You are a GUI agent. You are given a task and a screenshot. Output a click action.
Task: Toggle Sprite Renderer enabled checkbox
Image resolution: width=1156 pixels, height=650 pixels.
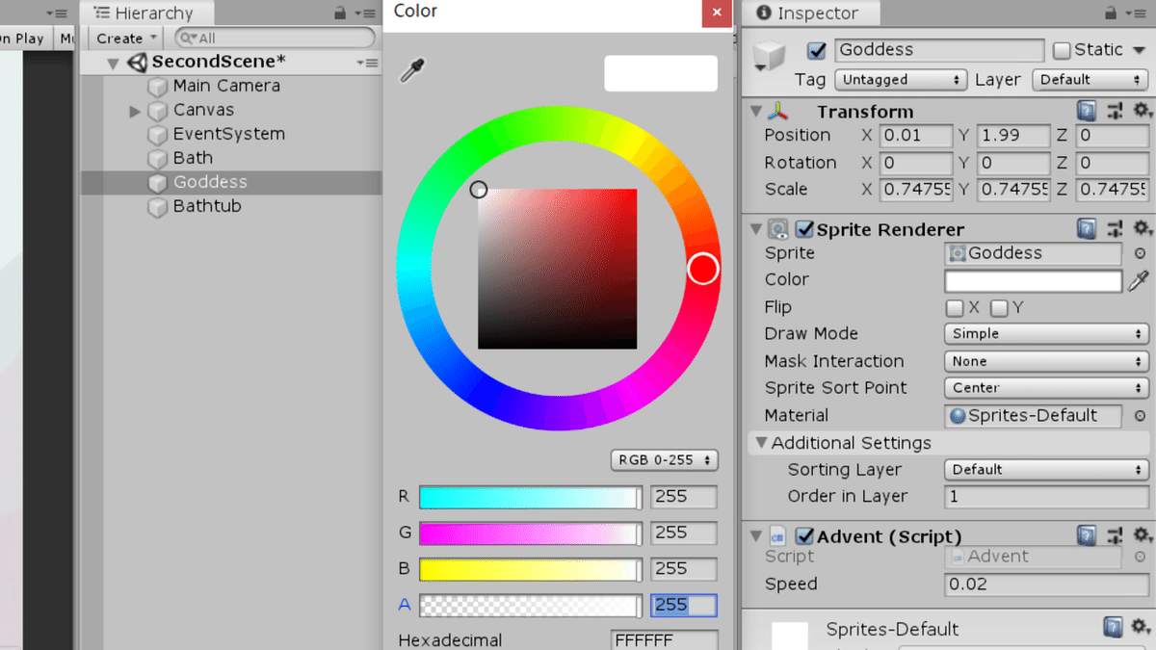[x=804, y=229]
